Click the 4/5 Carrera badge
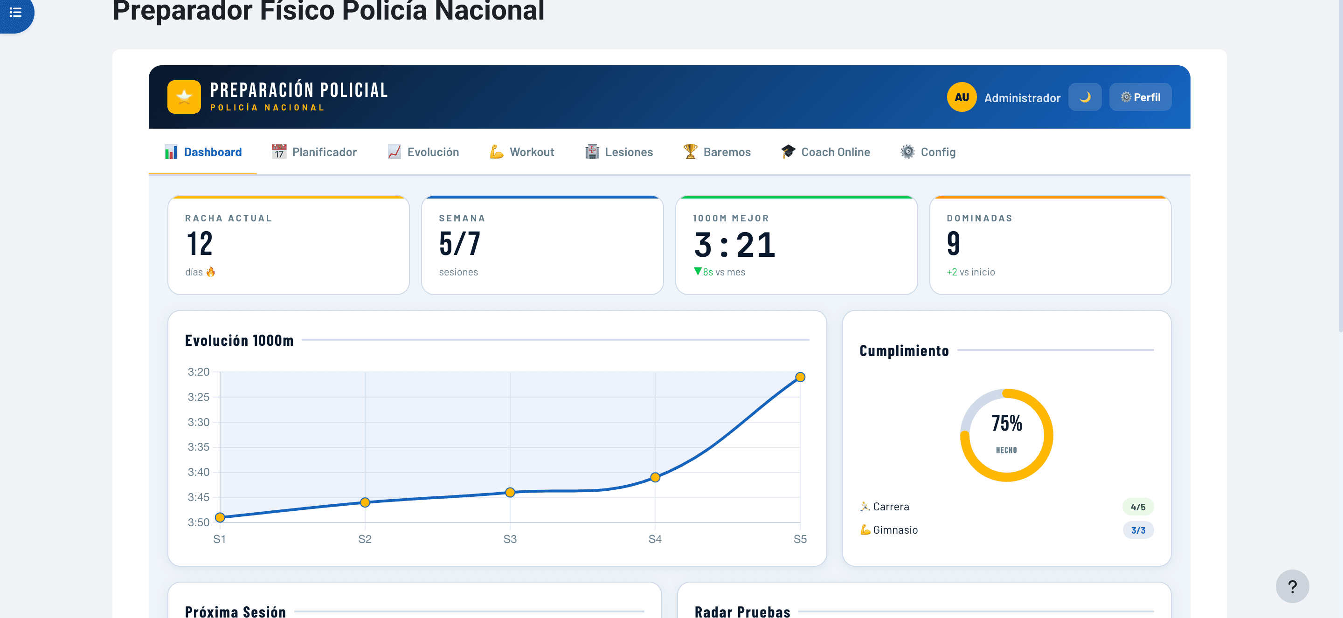Viewport: 1343px width, 618px height. tap(1138, 507)
